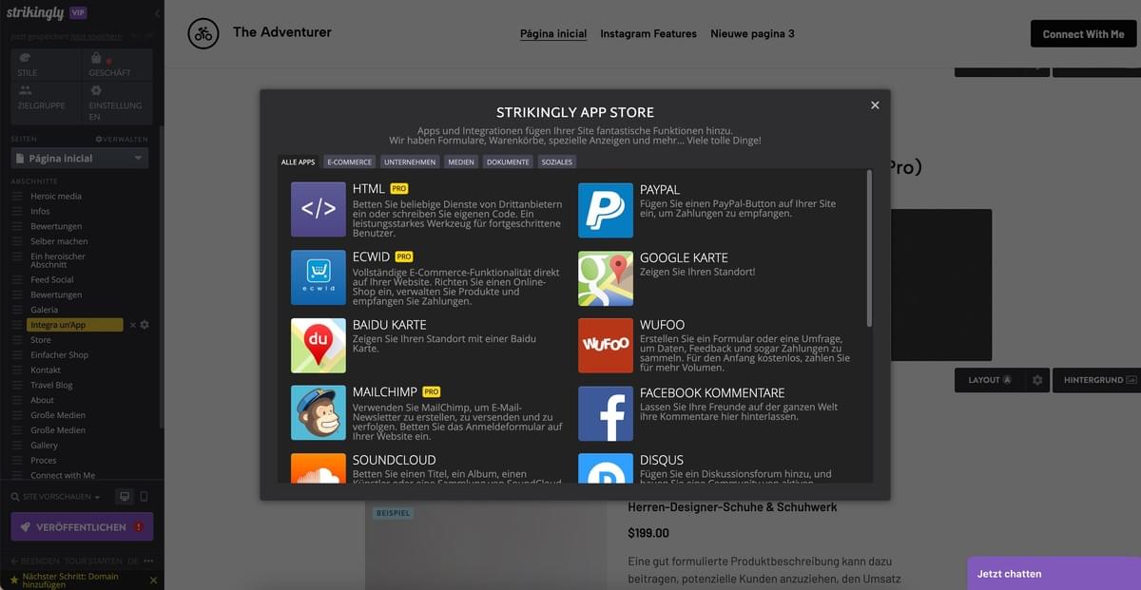Go to the Einfacher Shop section
This screenshot has height=590, width=1141.
coord(59,354)
